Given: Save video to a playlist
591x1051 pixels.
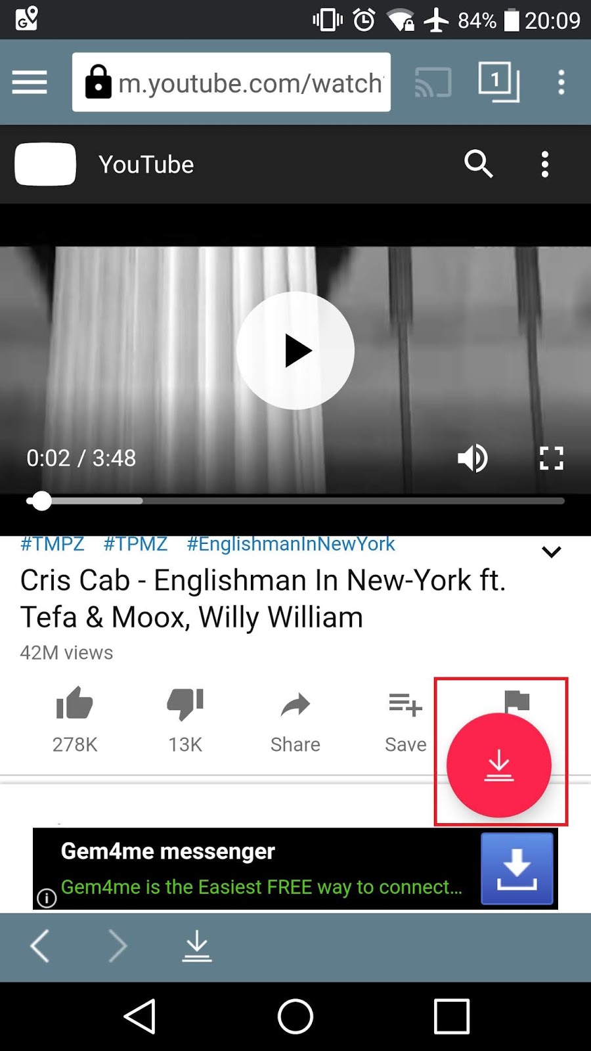Looking at the screenshot, I should coord(406,719).
